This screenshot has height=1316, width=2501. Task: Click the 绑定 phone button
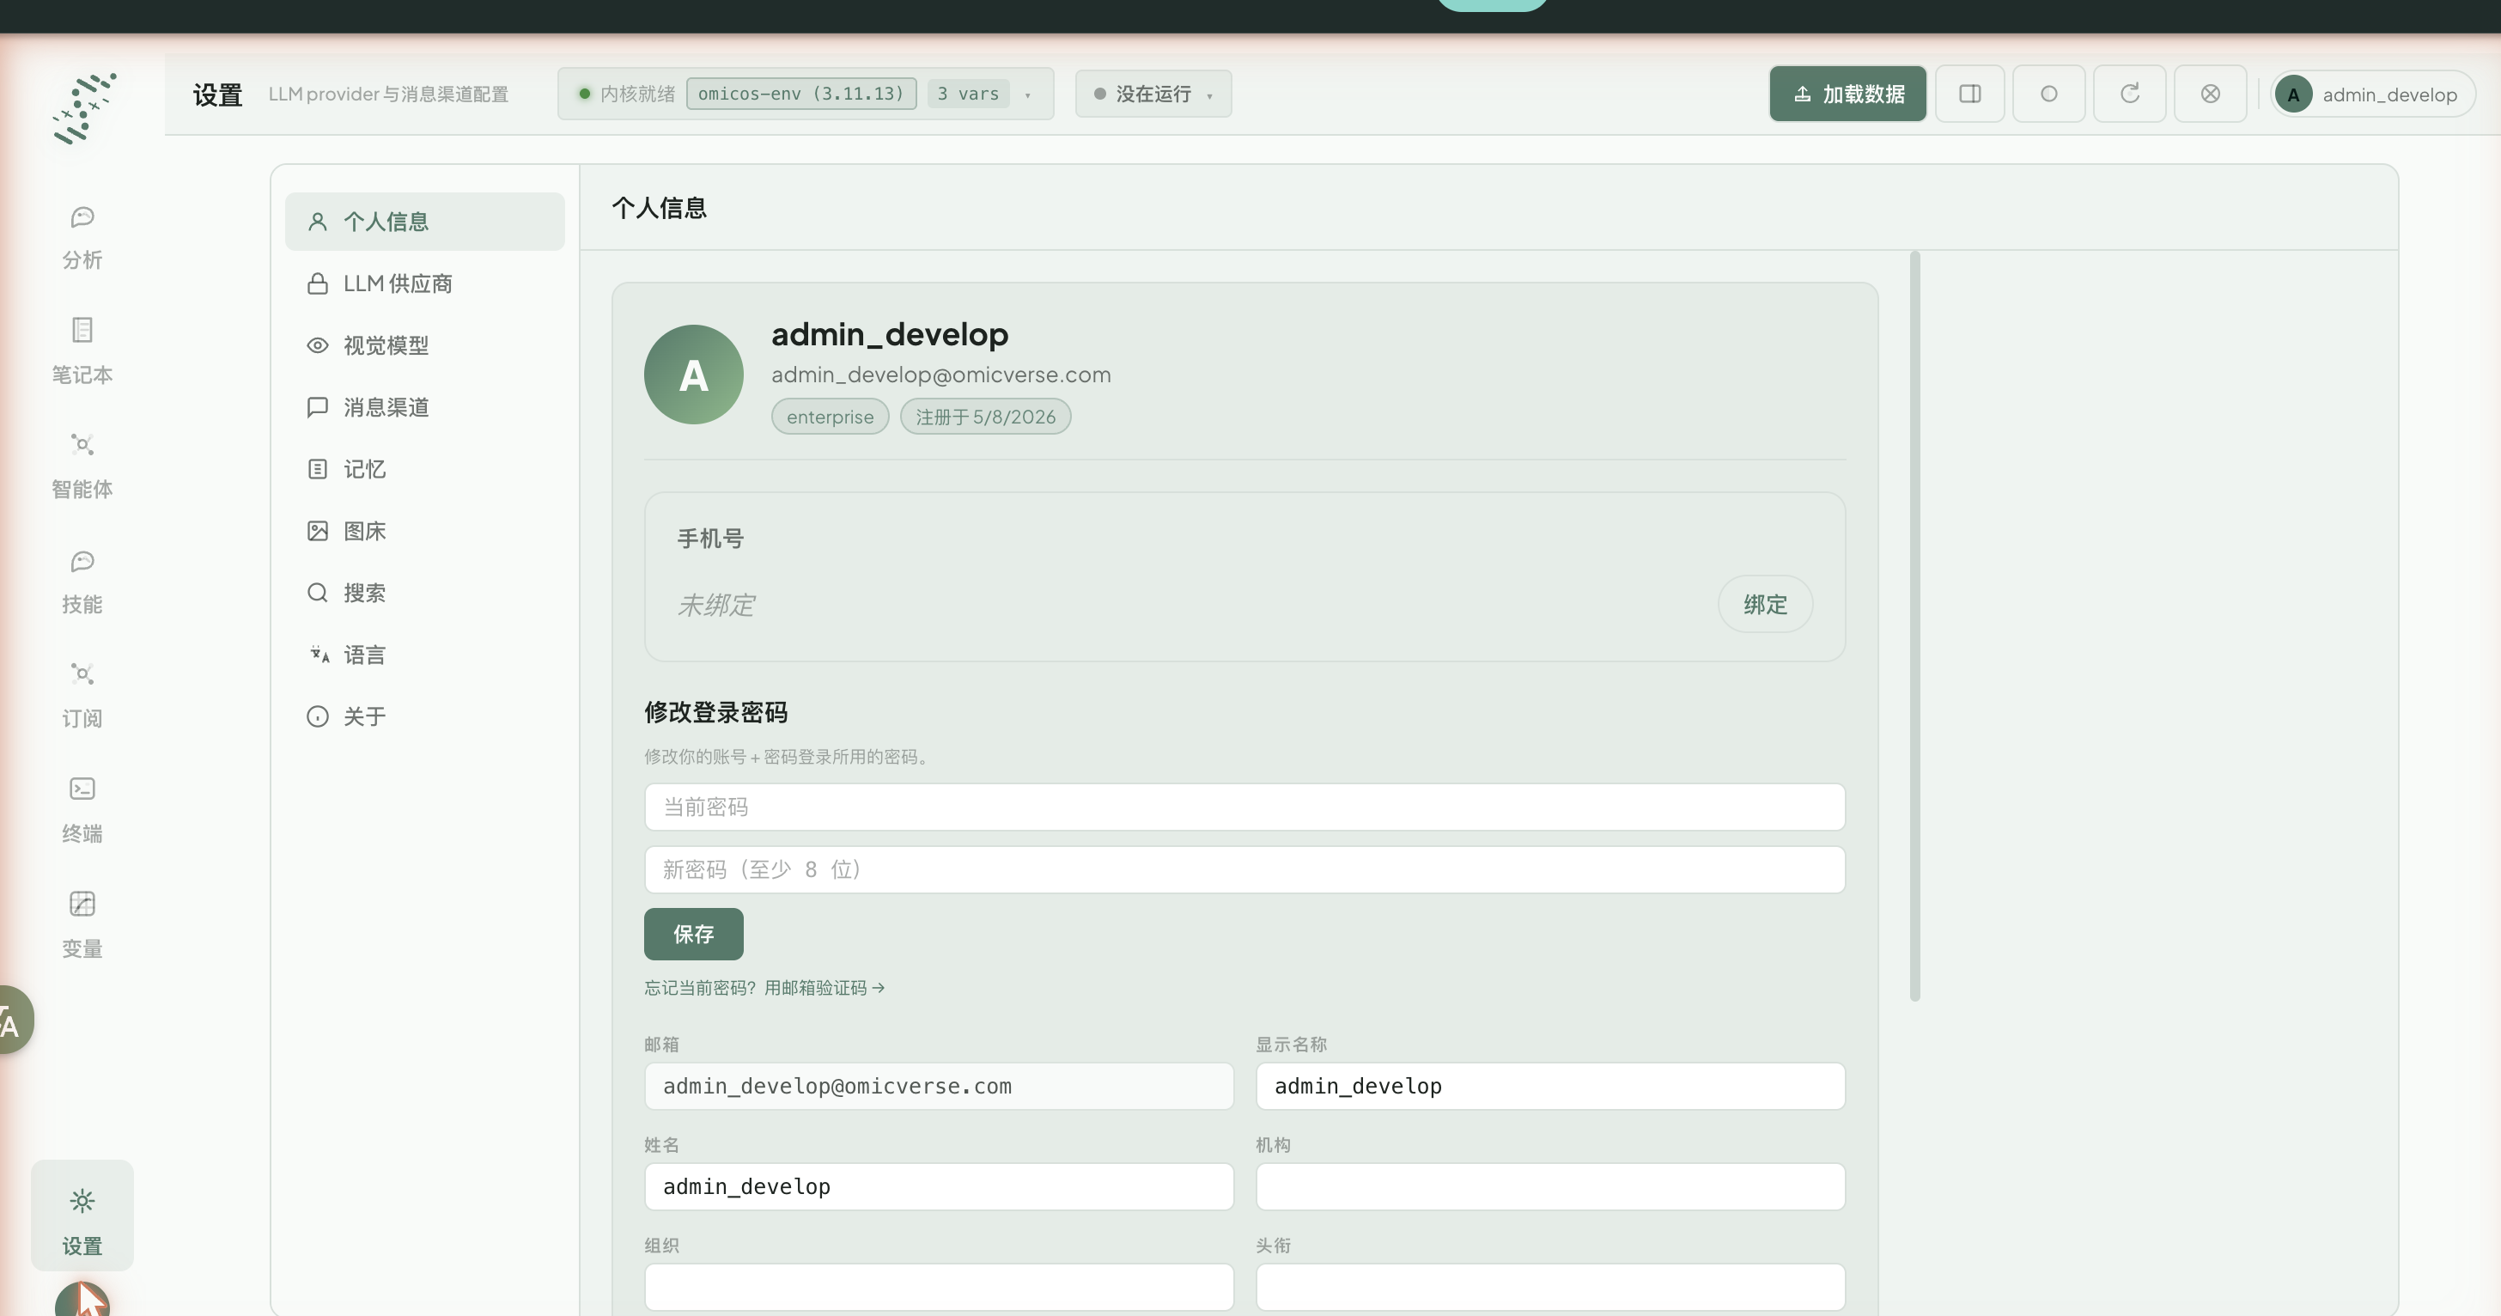pos(1765,605)
